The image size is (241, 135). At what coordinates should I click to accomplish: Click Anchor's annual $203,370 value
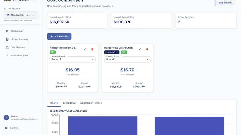click(x=84, y=87)
